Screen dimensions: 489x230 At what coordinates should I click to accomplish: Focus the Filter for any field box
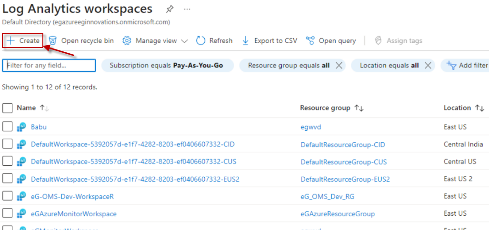49,66
